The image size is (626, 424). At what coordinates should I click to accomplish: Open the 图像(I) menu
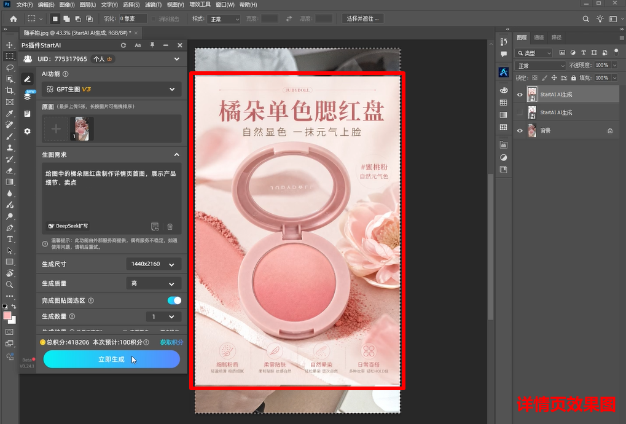click(67, 5)
